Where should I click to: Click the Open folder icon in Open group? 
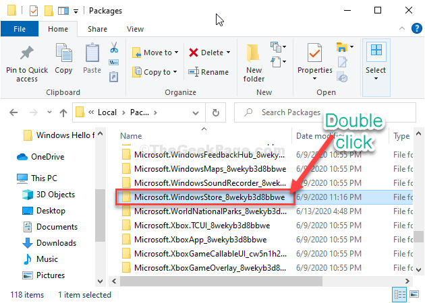[x=342, y=47]
